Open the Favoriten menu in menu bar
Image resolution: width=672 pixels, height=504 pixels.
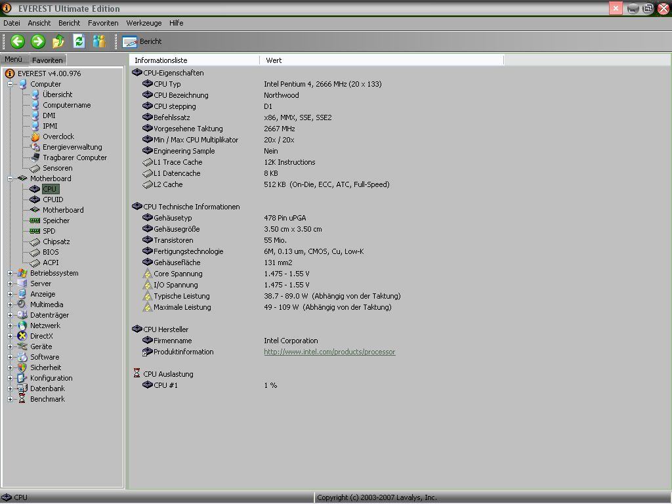pos(103,23)
